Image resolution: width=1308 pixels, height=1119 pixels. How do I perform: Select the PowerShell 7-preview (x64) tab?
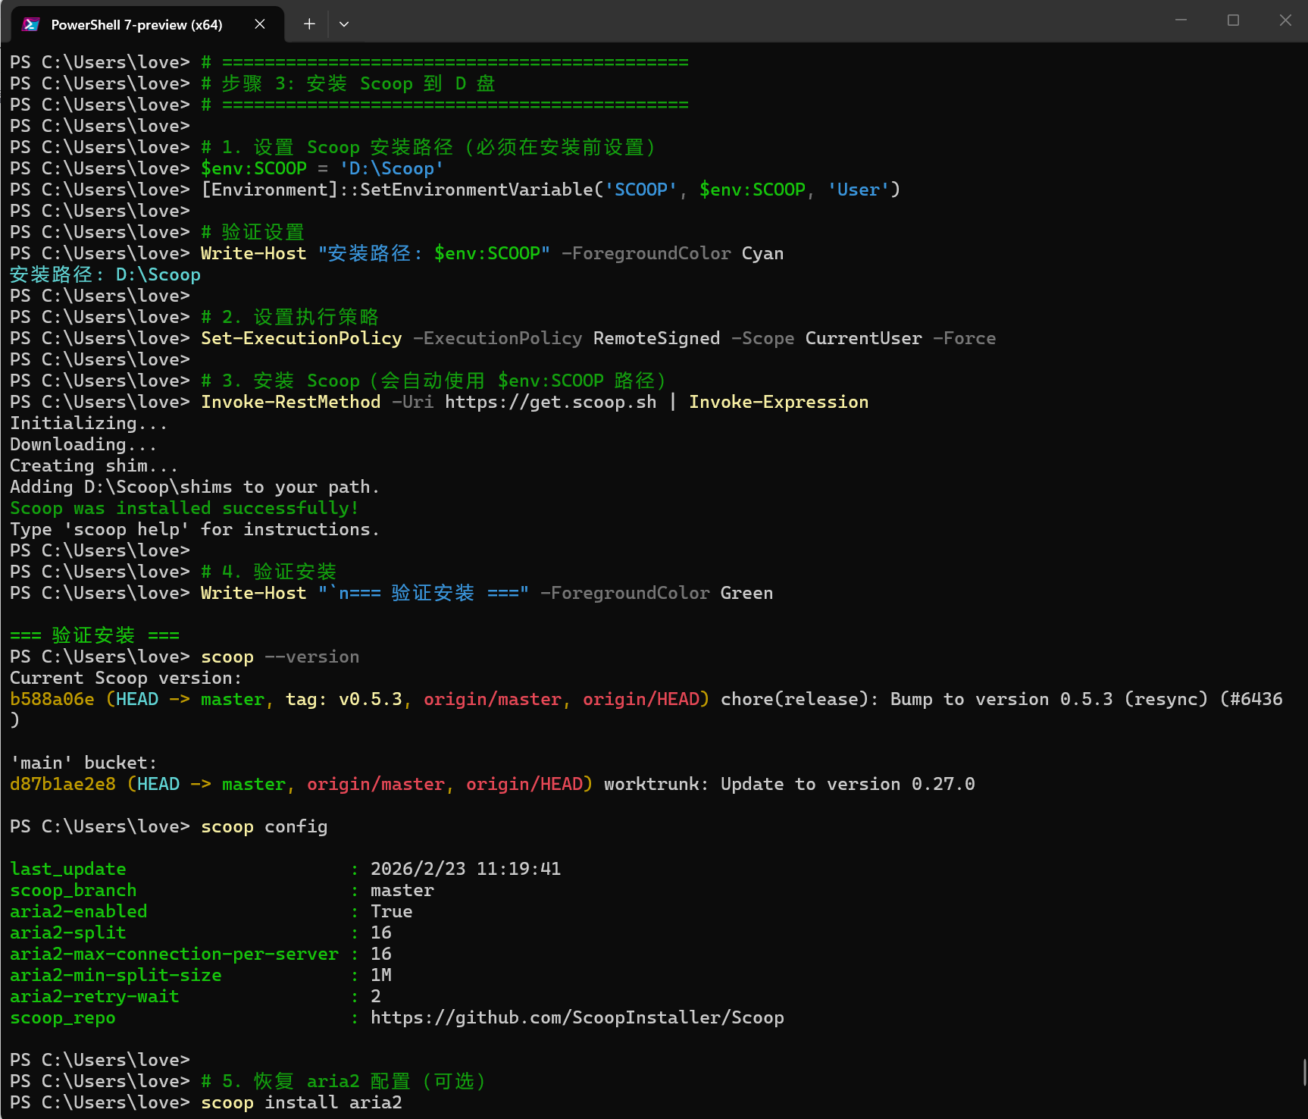pyautogui.click(x=148, y=24)
